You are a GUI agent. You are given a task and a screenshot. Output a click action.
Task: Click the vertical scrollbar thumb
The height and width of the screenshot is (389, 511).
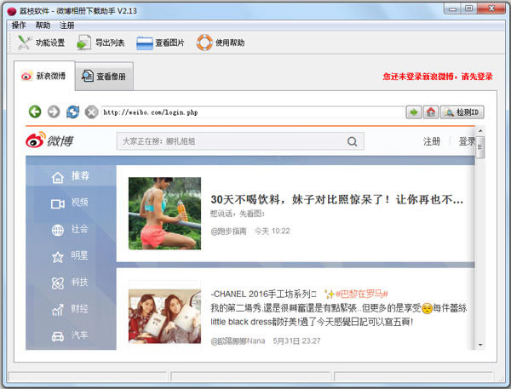pos(480,147)
